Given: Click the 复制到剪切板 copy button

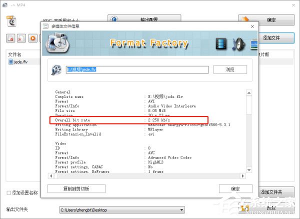Looking at the screenshot, I should coord(76,189).
